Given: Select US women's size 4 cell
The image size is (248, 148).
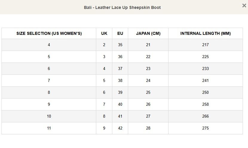Looking at the screenshot, I should [49, 45].
